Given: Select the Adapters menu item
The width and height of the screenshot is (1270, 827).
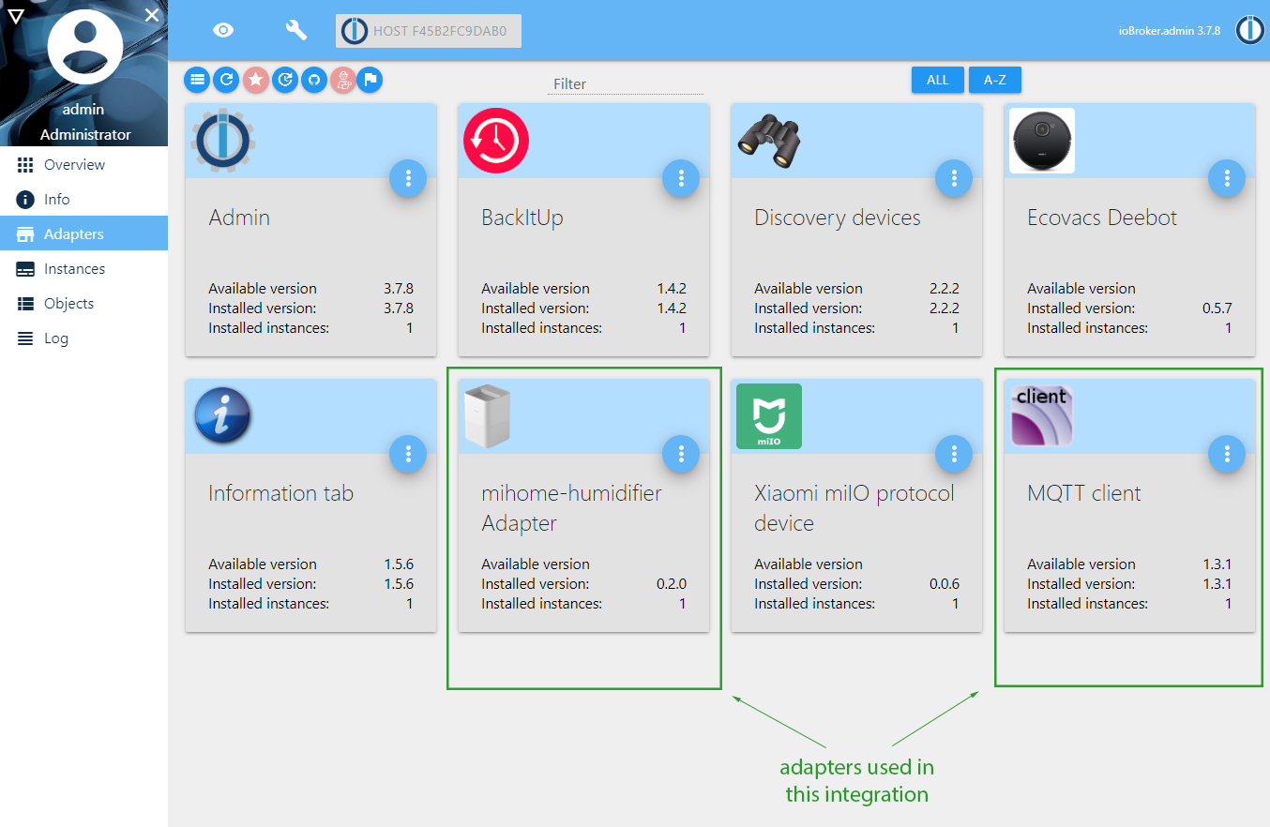Looking at the screenshot, I should (83, 234).
